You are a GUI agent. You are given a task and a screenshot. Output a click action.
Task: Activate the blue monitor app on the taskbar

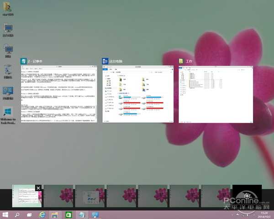[x=95, y=214]
